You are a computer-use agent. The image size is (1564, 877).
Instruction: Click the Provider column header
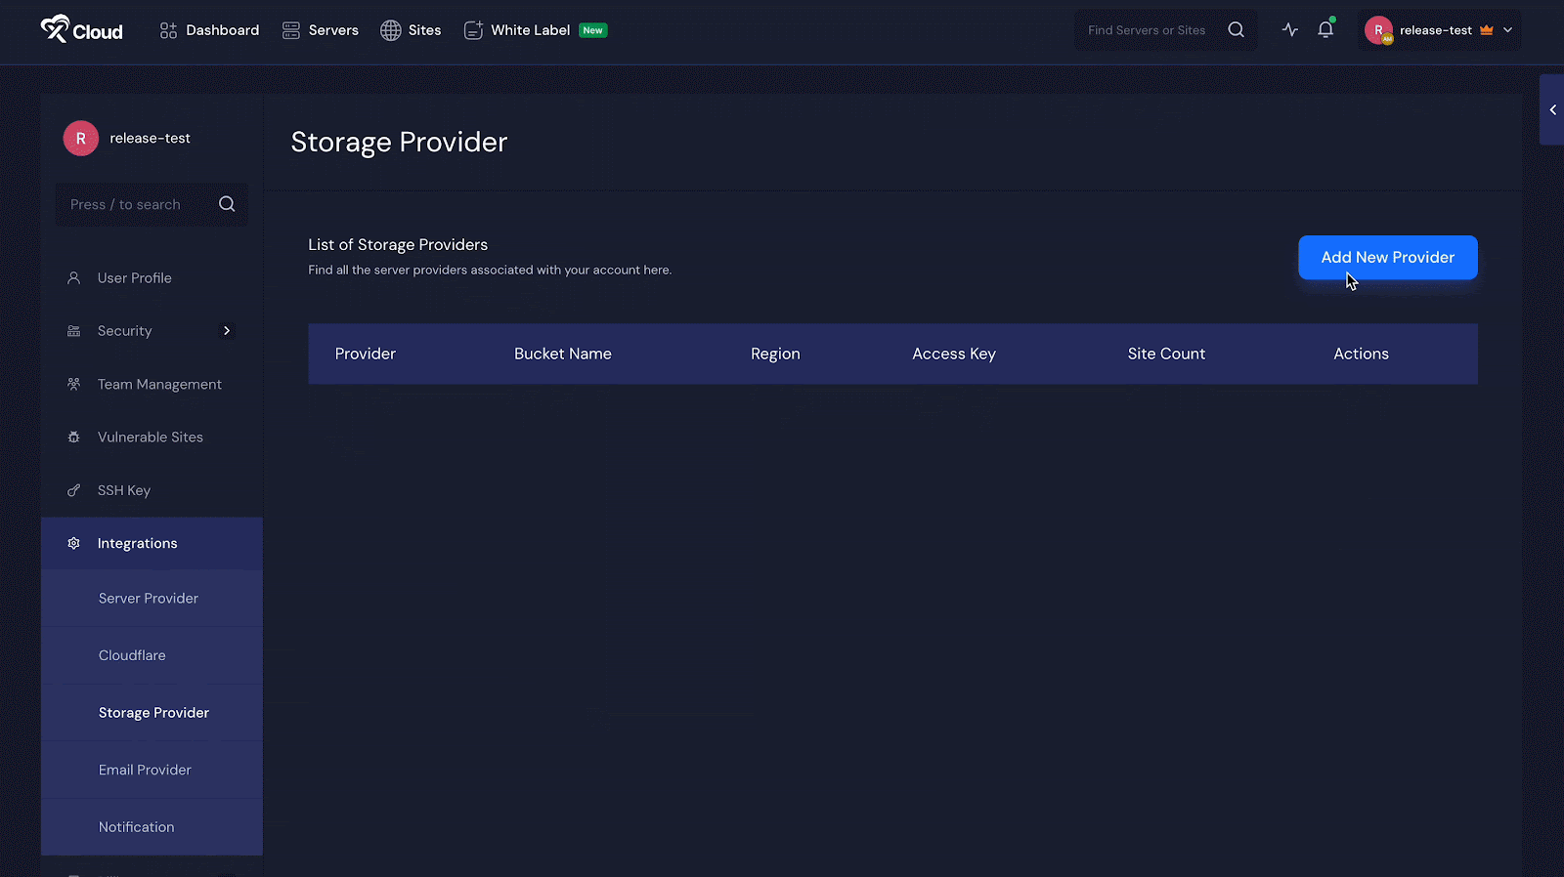coord(366,354)
